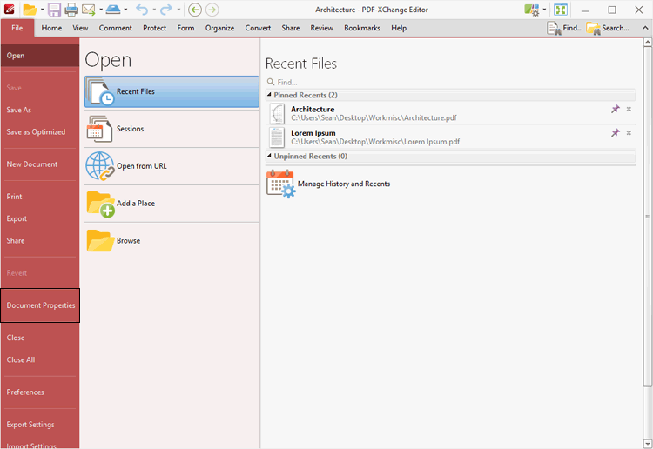Unpin the Lorem Ipsum file from recents
The width and height of the screenshot is (653, 449).
pos(616,133)
